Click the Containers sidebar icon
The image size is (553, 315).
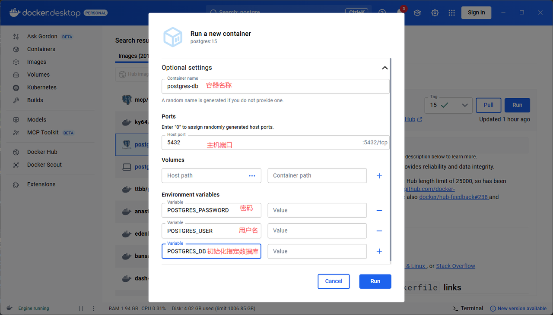(x=16, y=49)
